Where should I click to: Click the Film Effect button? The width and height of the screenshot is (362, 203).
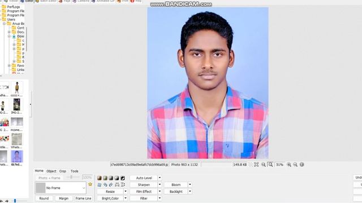click(x=144, y=192)
